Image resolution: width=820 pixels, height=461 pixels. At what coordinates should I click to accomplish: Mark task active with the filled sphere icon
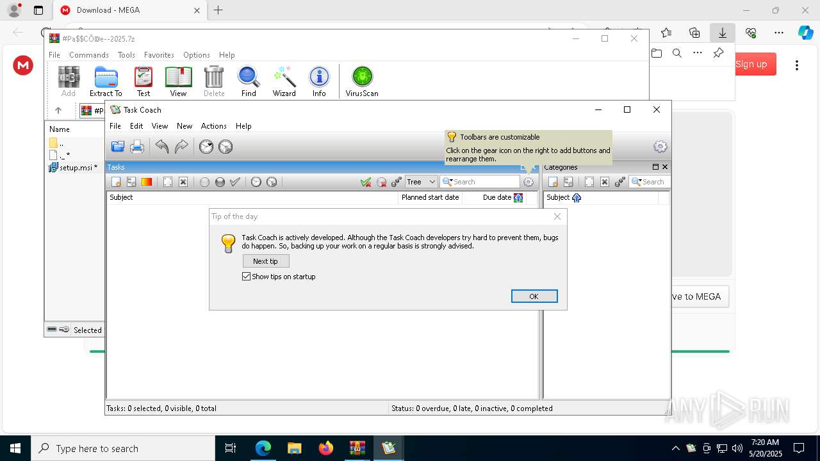coord(220,182)
